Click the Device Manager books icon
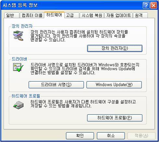 pyautogui.click(x=18, y=36)
